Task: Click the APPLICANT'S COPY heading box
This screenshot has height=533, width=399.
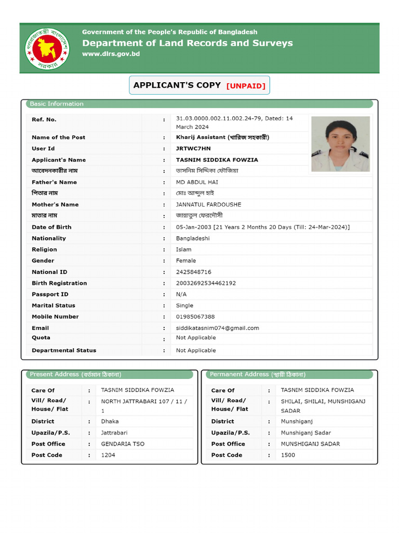Action: 199,85
